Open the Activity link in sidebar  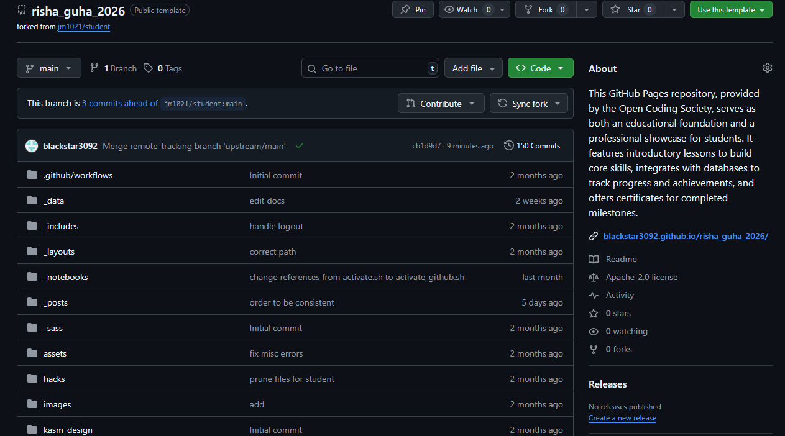620,295
